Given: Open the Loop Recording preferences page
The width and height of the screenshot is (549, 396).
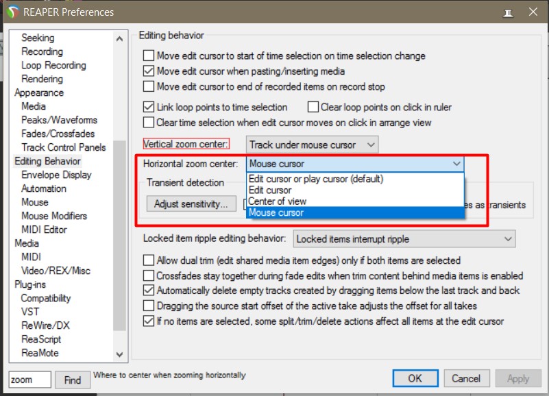Looking at the screenshot, I should pos(53,65).
